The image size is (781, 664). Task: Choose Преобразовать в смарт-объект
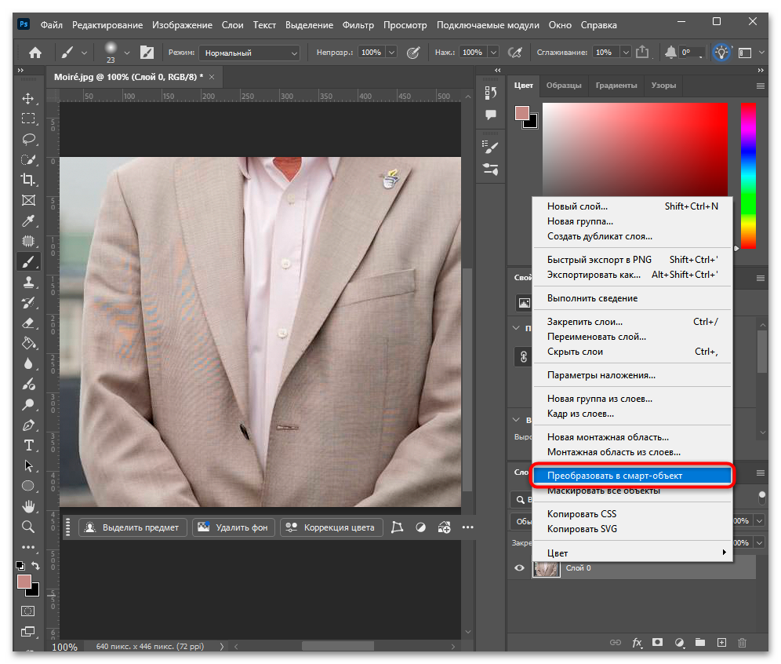tap(633, 476)
